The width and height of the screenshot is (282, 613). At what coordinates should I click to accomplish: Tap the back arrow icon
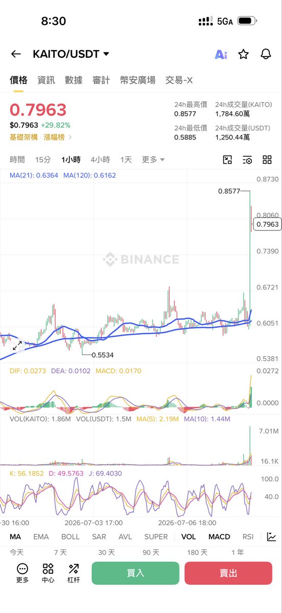point(16,54)
